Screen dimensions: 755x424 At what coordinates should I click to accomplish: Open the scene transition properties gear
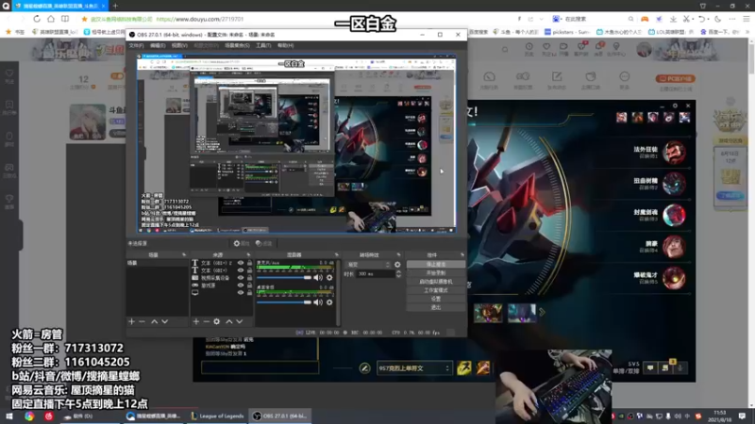(397, 265)
